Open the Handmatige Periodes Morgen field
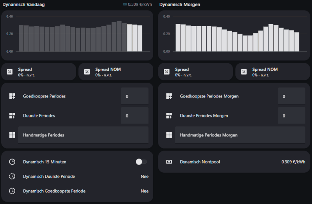Viewport: 312px width, 204px height. pos(240,135)
